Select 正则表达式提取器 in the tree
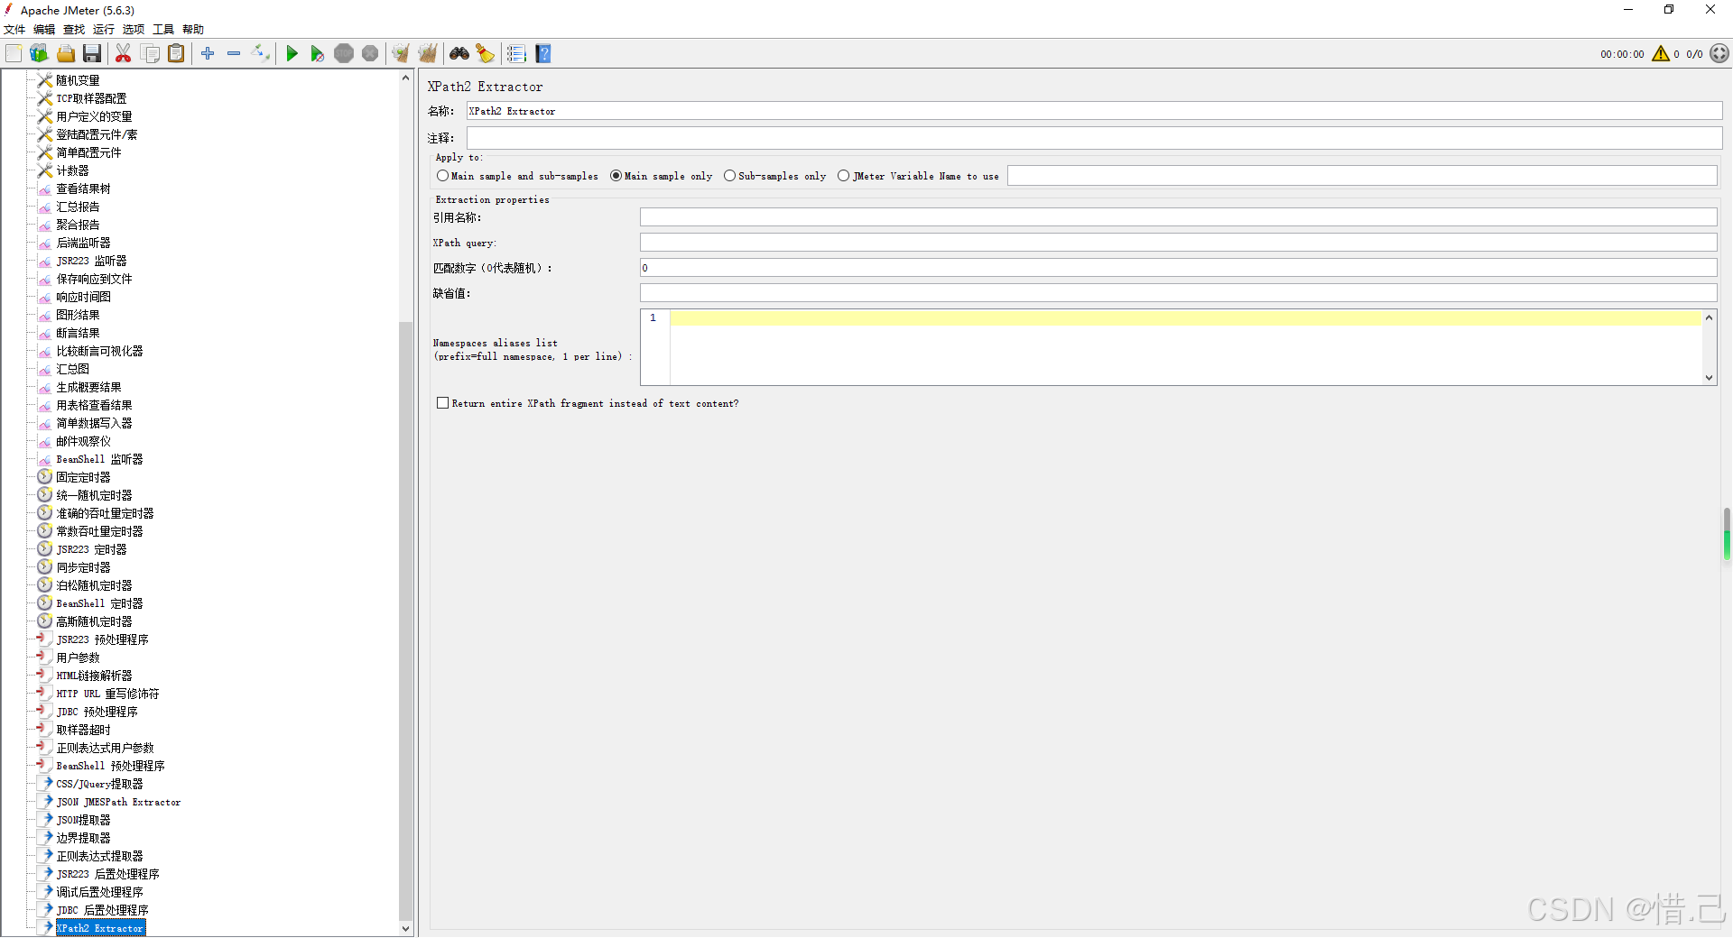Screen dimensions: 1733x938 99,856
